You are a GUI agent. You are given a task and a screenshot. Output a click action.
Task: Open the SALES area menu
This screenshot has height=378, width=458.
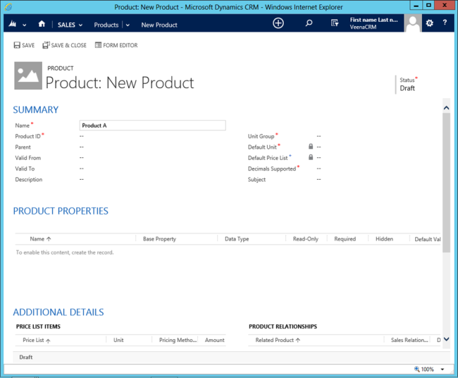coord(70,25)
